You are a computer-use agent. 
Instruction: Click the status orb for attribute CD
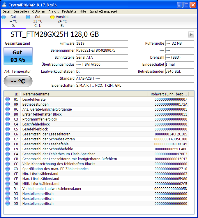[8, 169]
